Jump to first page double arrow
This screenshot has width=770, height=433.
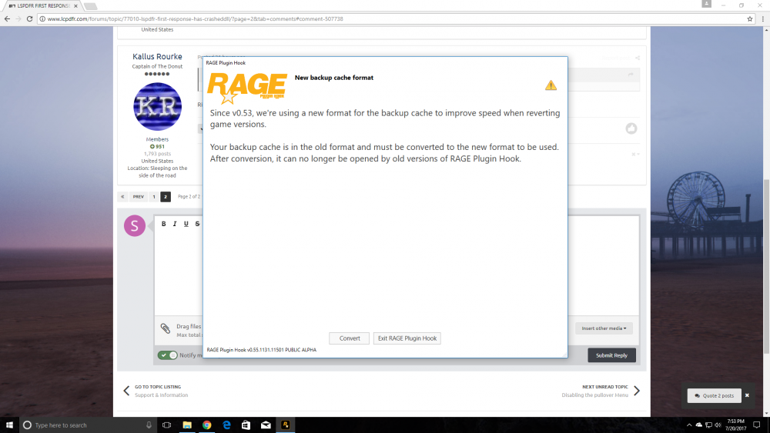(x=122, y=197)
